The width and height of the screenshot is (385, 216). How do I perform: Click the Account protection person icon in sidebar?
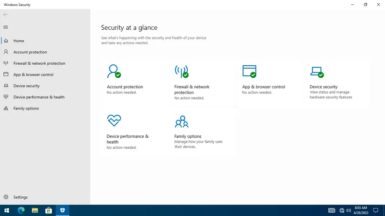[x=6, y=52]
